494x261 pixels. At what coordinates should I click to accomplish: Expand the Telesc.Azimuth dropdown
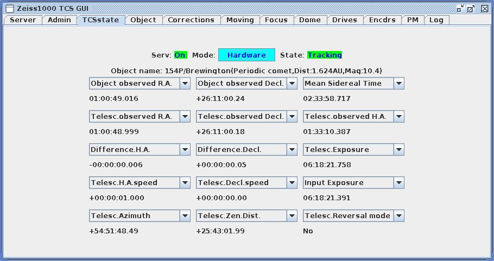(x=140, y=215)
